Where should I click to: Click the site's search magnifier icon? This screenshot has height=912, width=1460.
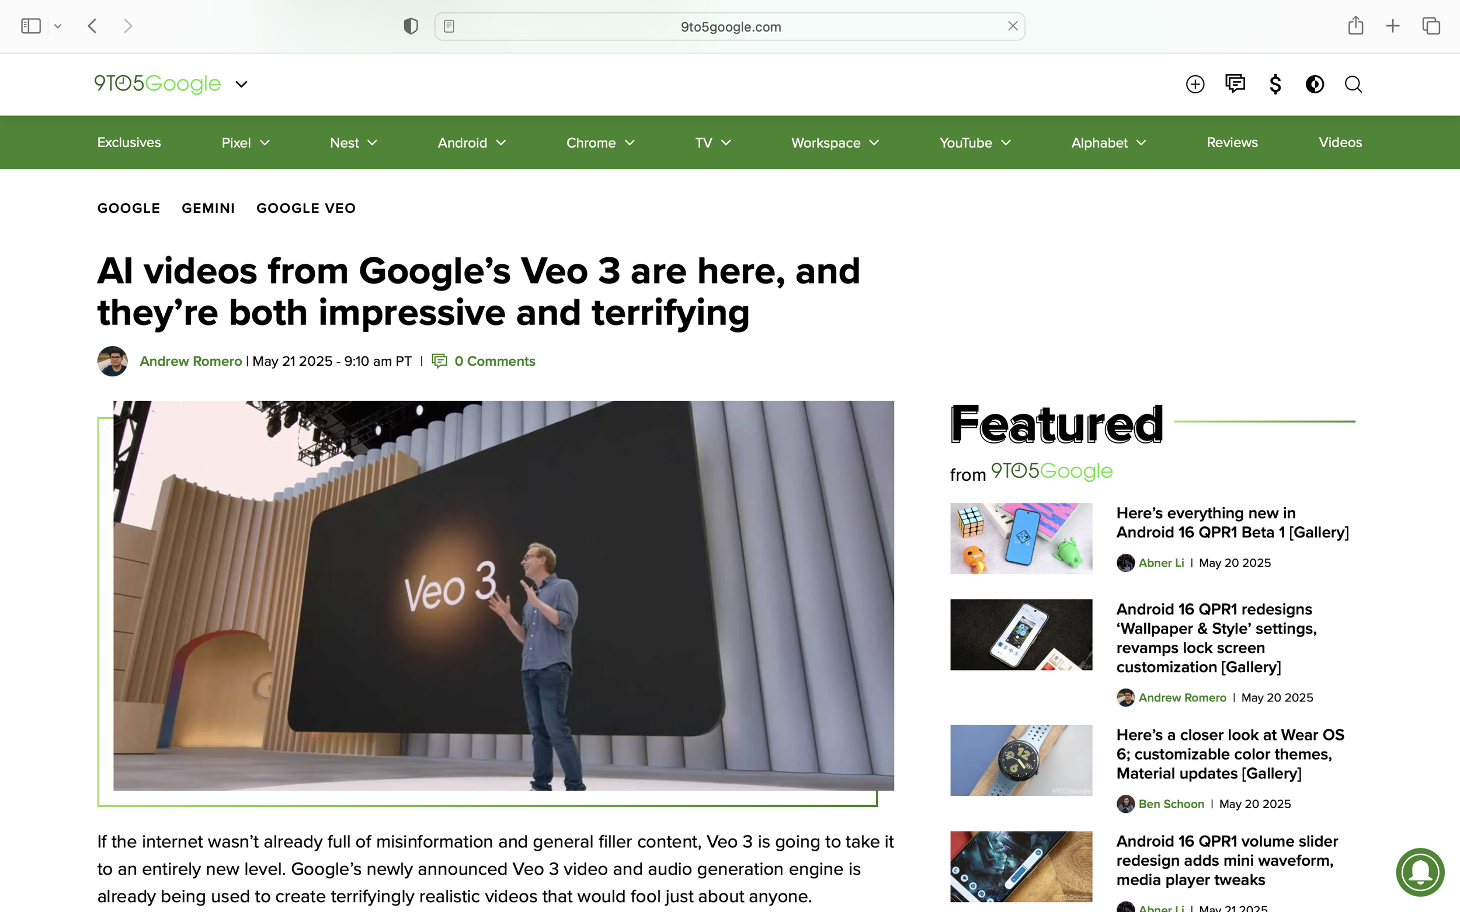[1353, 85]
